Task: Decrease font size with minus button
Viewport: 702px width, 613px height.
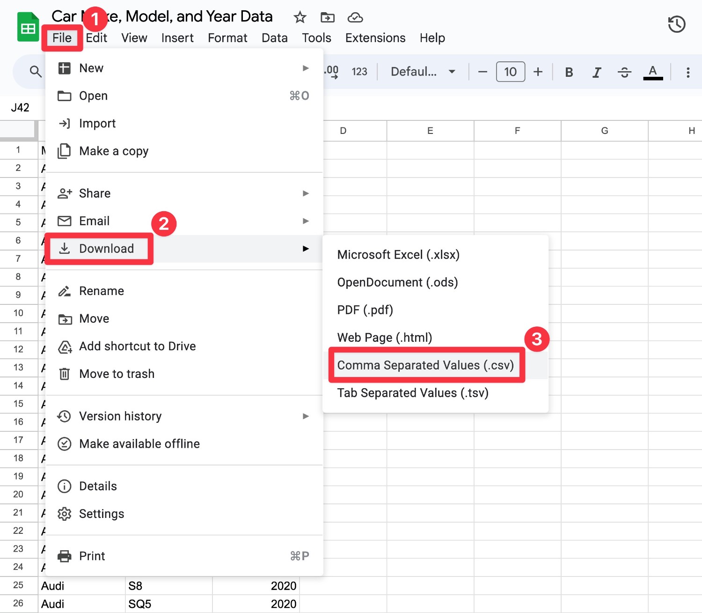Action: click(x=483, y=72)
